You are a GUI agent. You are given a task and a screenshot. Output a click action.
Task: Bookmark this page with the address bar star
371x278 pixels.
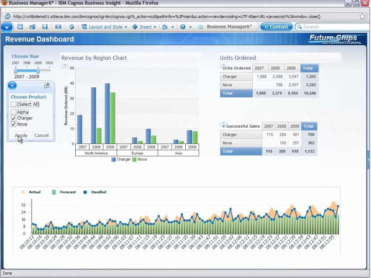pyautogui.click(x=362, y=16)
